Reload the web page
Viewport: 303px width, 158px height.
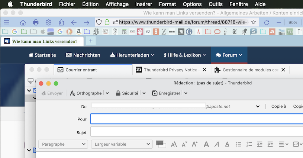tap(267, 22)
